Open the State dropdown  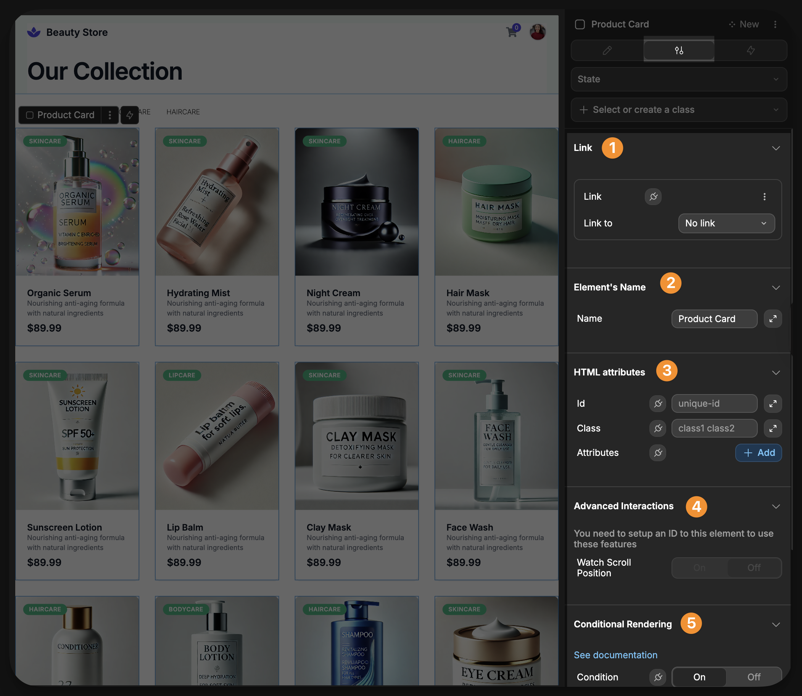(x=678, y=79)
